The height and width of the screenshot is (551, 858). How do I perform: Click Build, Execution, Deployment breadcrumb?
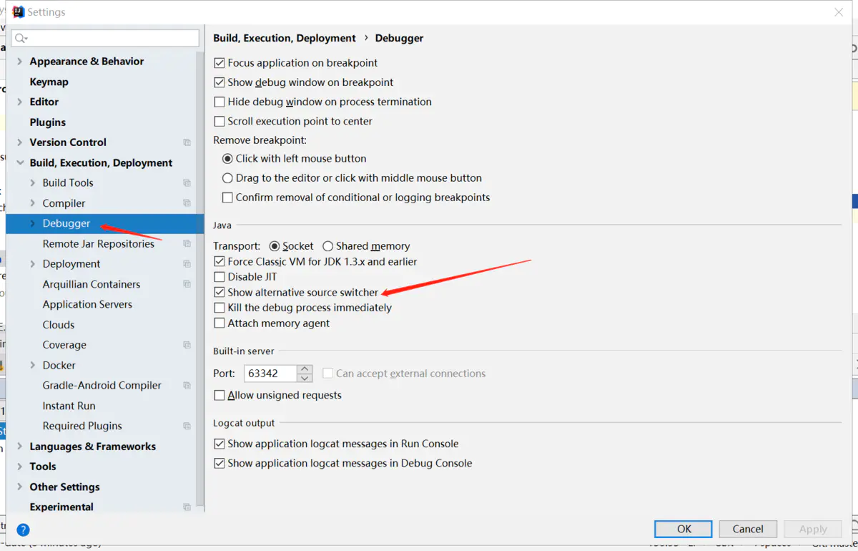(x=285, y=38)
